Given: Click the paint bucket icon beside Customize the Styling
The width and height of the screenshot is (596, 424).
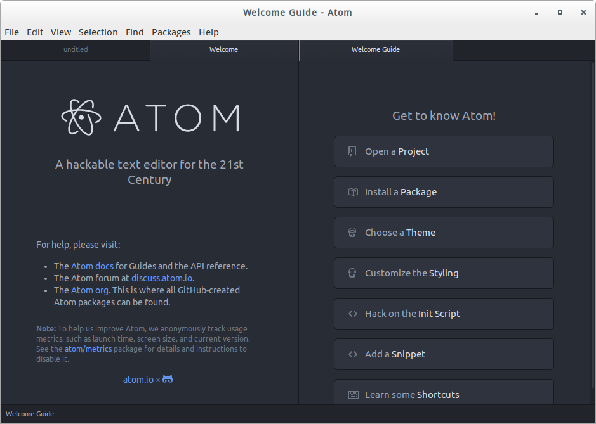Looking at the screenshot, I should click(x=352, y=273).
